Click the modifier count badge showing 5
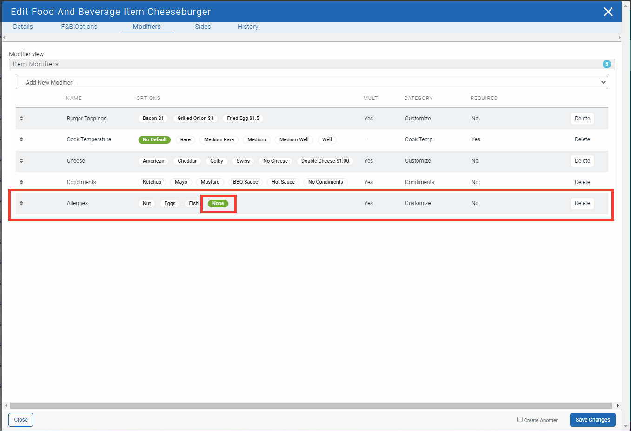The height and width of the screenshot is (431, 631). coord(606,64)
